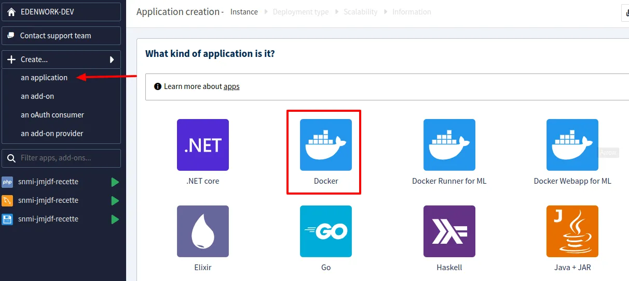
Task: Click the Docker text label
Action: click(326, 181)
